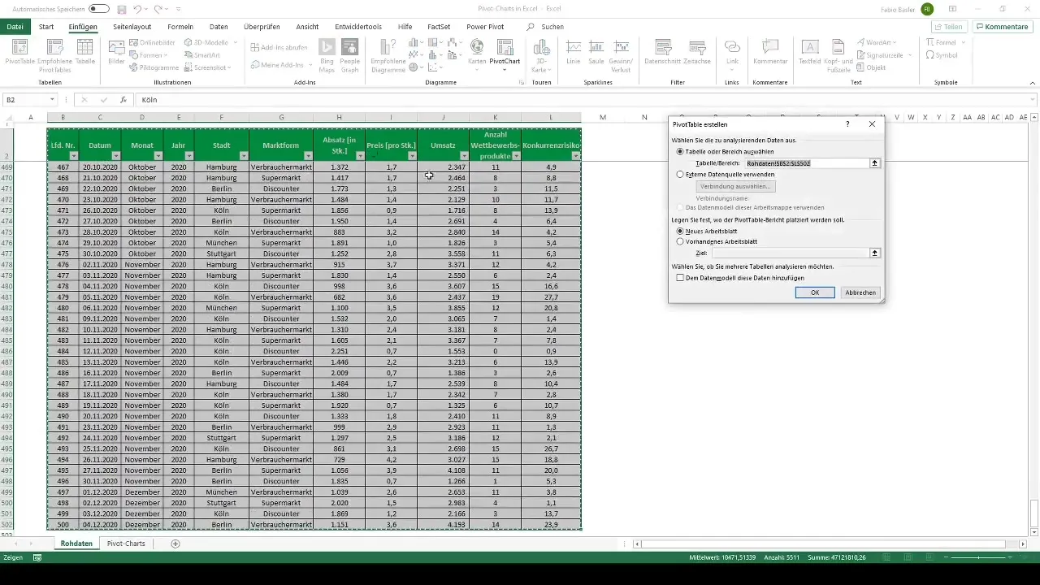Image resolution: width=1040 pixels, height=585 pixels.
Task: Open the Start ribbon tab
Action: [x=46, y=27]
